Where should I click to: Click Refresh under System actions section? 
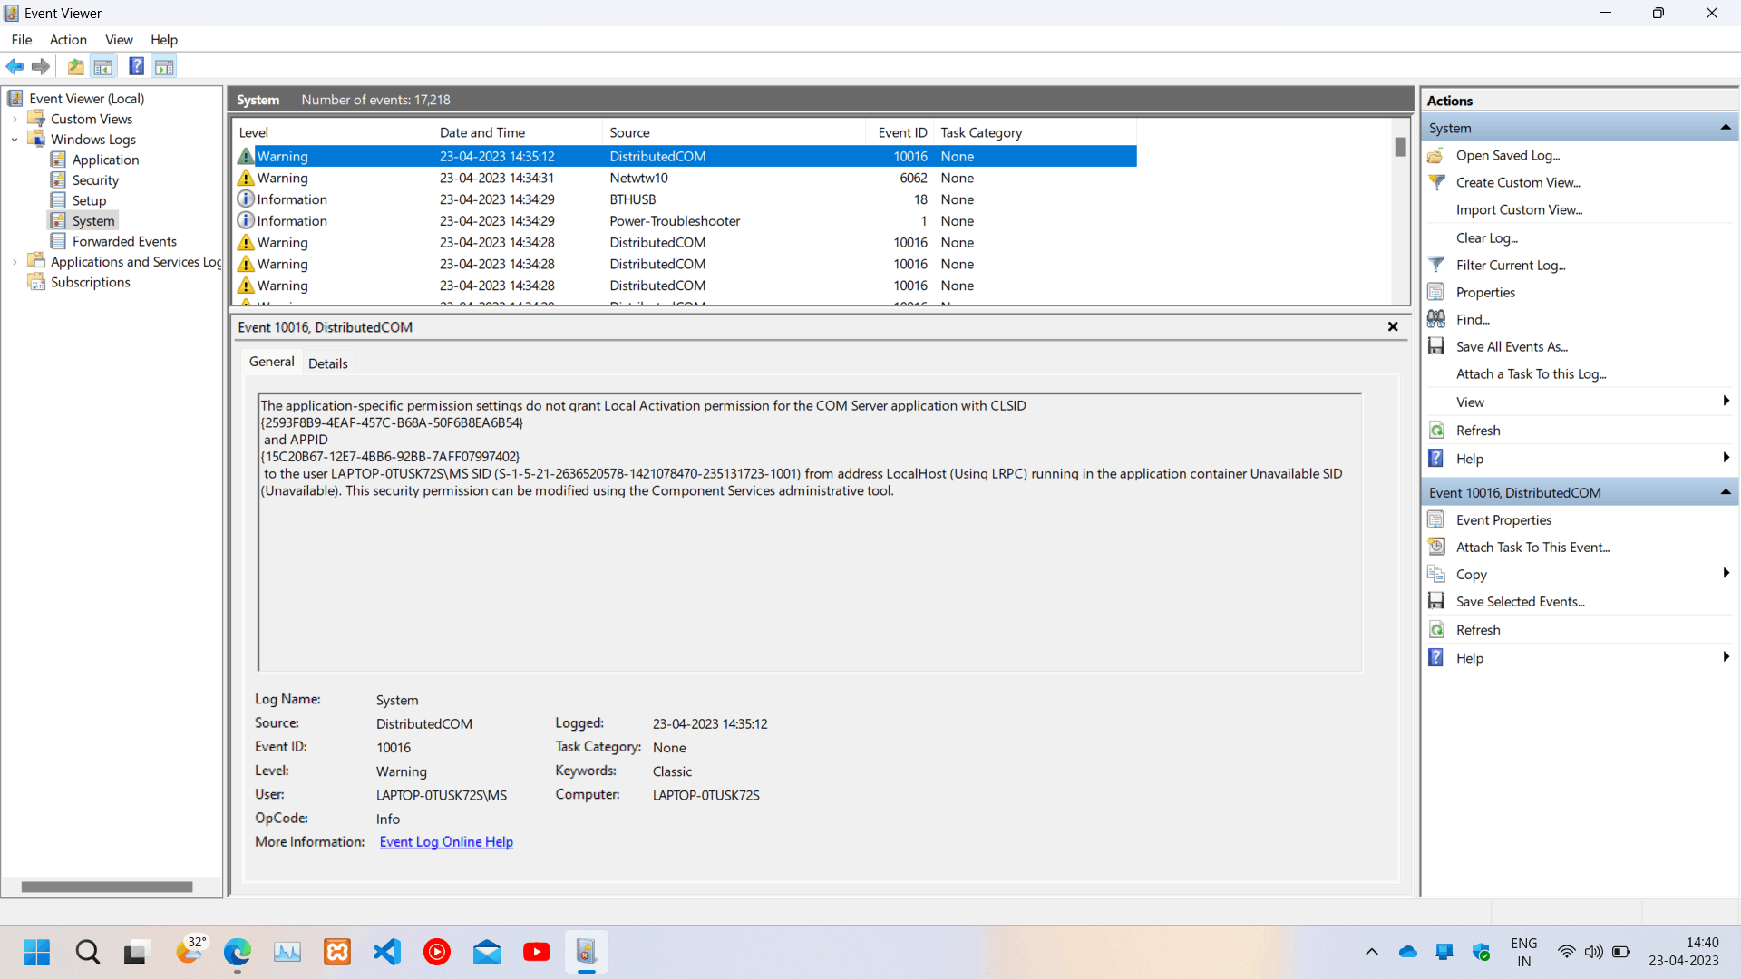1478,430
